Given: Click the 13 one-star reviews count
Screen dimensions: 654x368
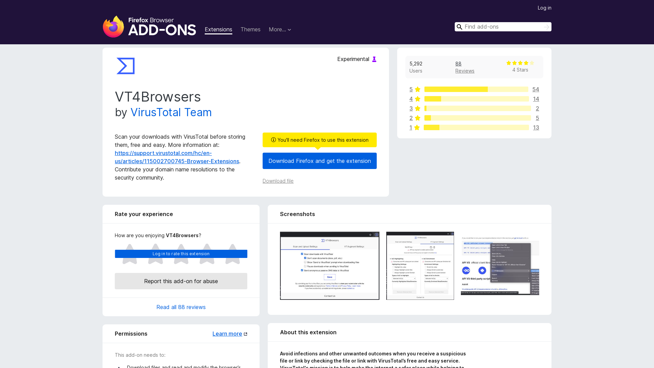Looking at the screenshot, I should [536, 127].
